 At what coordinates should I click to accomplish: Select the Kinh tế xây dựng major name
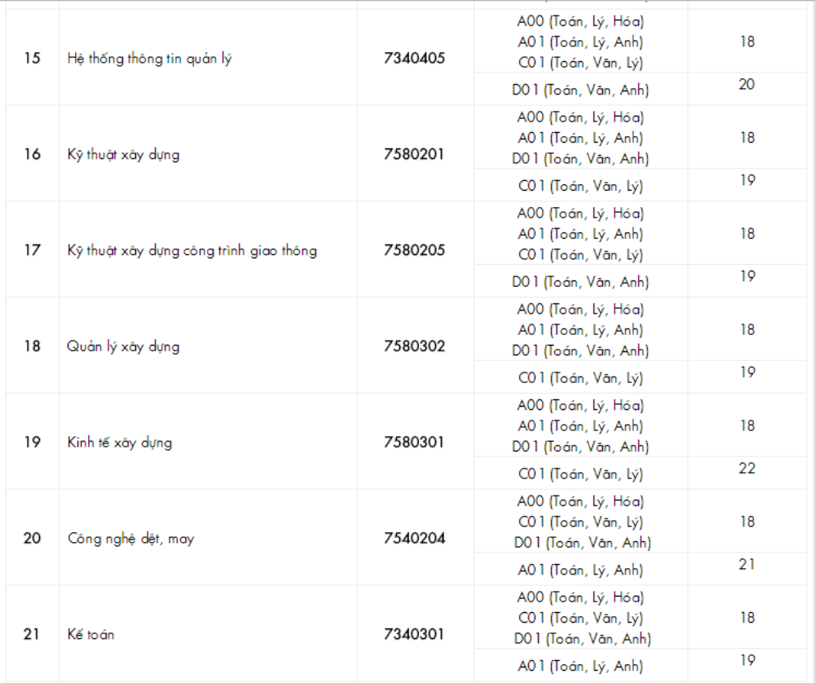click(120, 443)
